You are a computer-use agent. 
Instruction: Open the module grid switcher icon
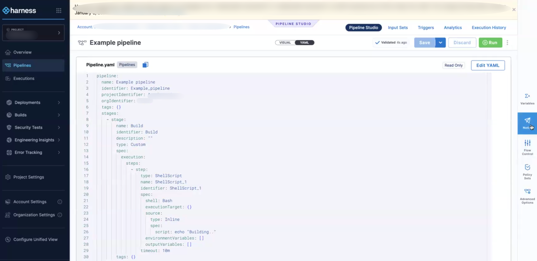click(x=59, y=11)
